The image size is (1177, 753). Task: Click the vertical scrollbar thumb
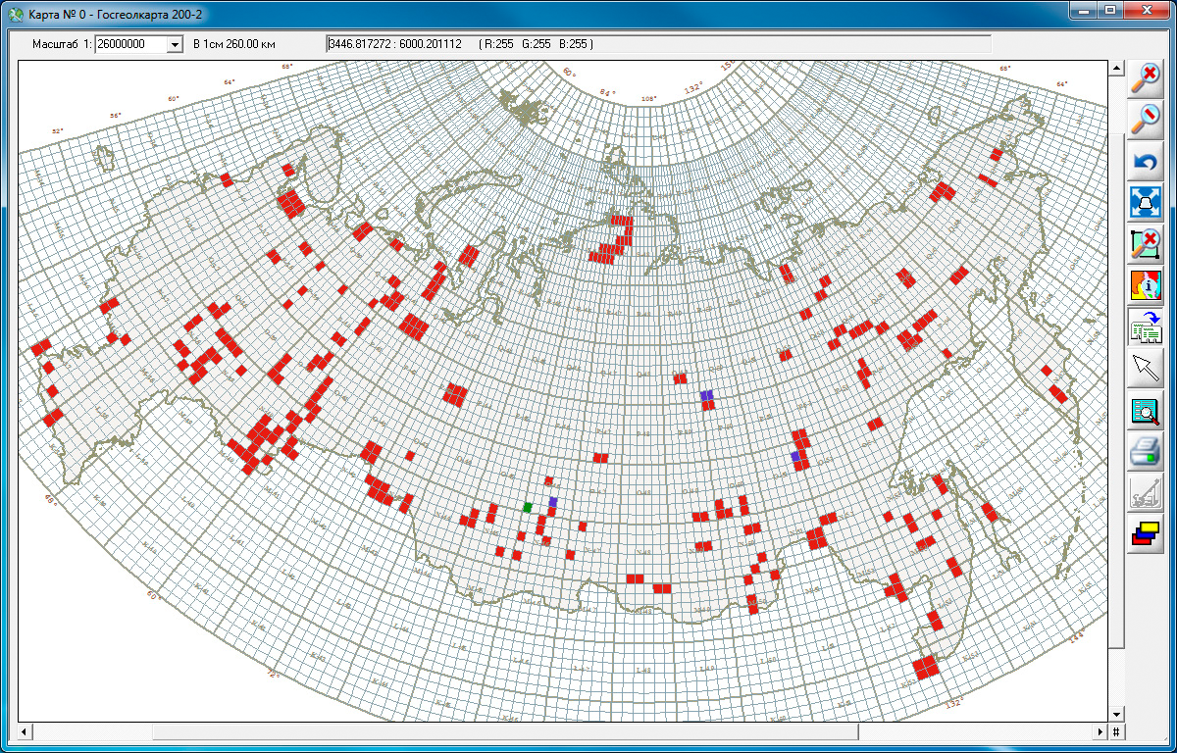[1115, 389]
